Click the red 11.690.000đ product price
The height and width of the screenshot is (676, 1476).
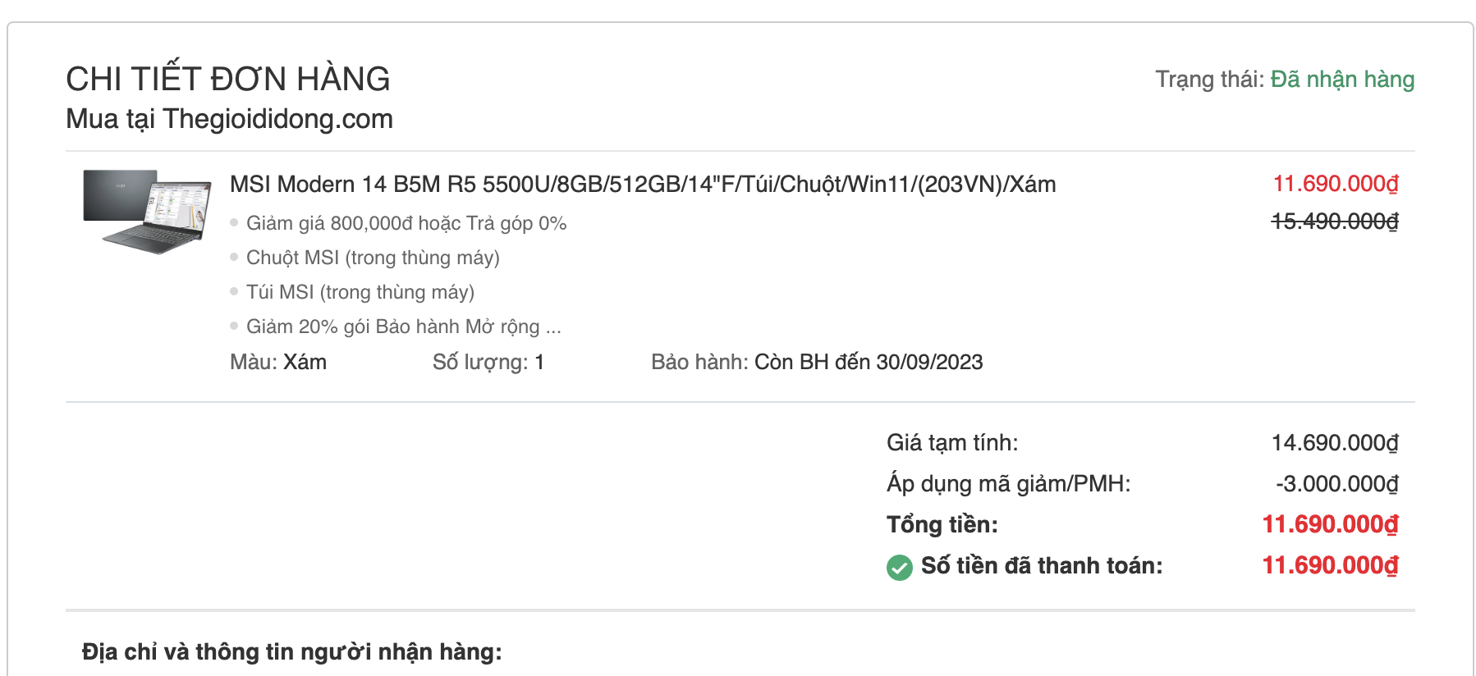click(1335, 184)
